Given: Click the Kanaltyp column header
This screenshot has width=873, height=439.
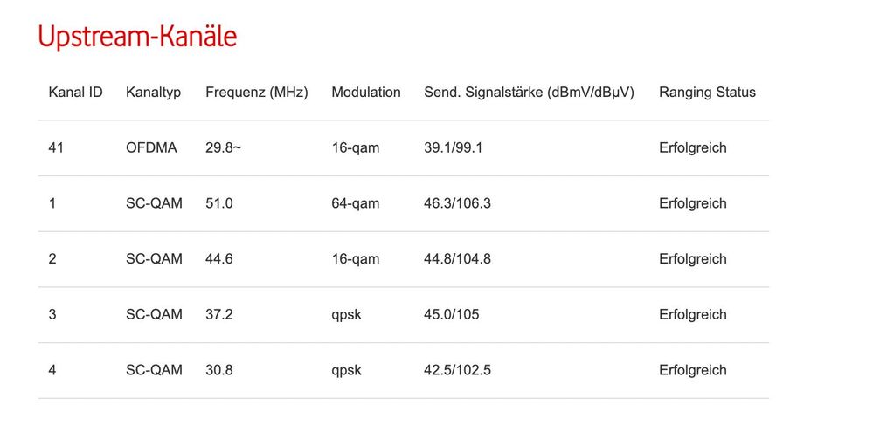Looking at the screenshot, I should pos(153,93).
